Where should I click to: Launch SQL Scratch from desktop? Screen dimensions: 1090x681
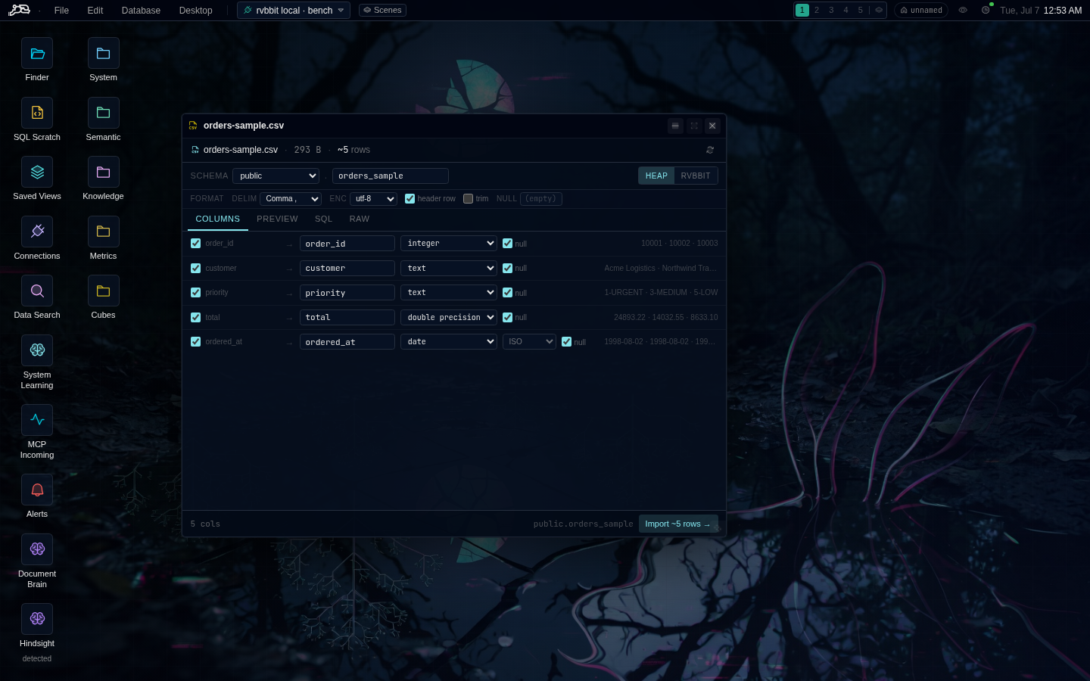[37, 113]
